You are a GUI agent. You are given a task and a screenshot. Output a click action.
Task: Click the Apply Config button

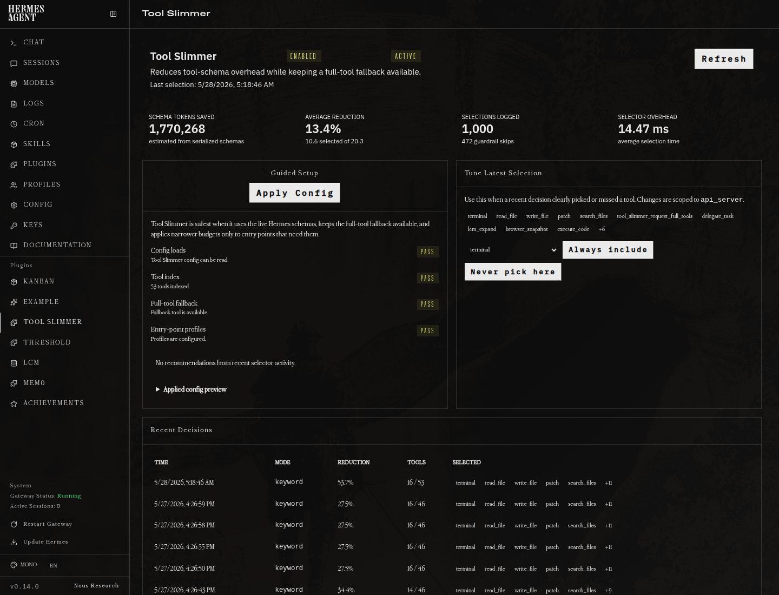click(x=295, y=193)
